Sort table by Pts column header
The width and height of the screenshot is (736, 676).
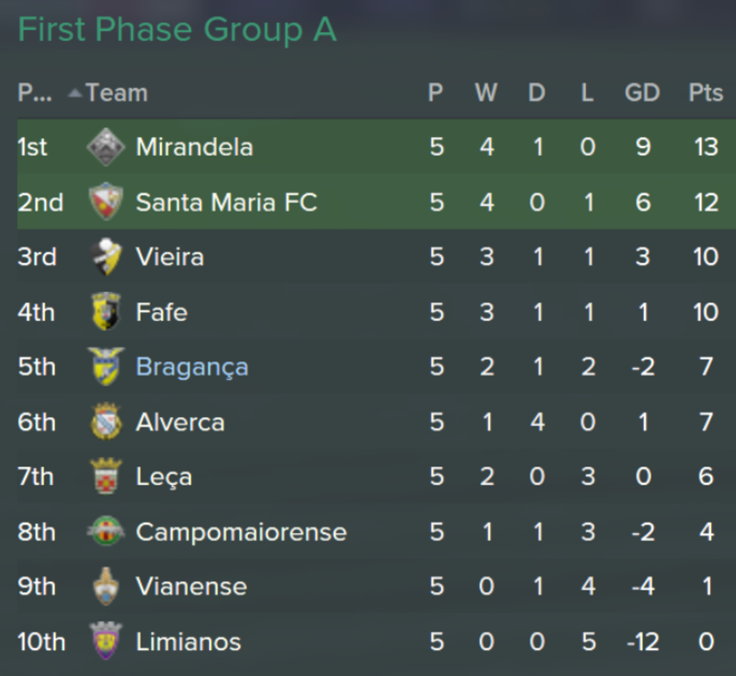coord(705,93)
